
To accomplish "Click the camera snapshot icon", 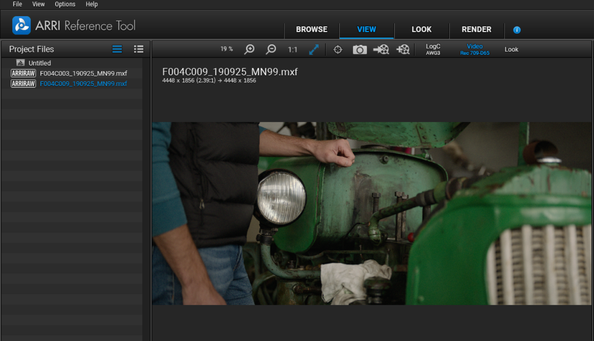I will [360, 49].
